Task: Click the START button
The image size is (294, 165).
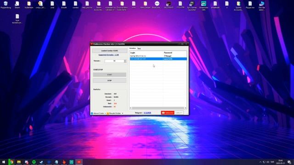Action: pos(109,75)
